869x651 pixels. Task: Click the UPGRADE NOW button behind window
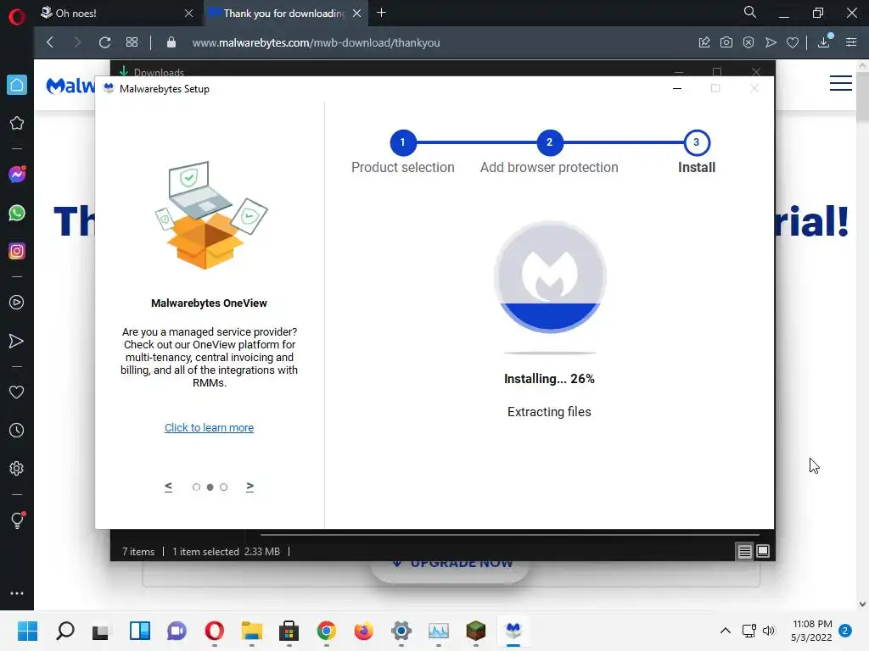pyautogui.click(x=450, y=570)
